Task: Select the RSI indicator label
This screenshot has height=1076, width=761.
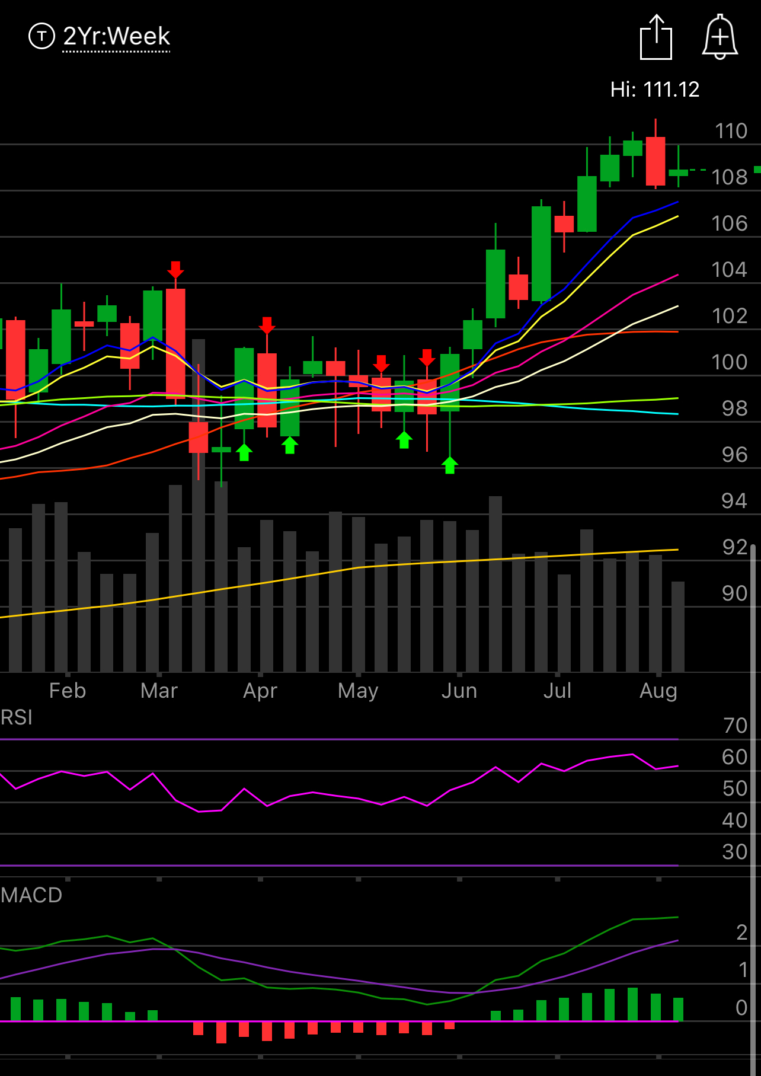Action: (17, 717)
